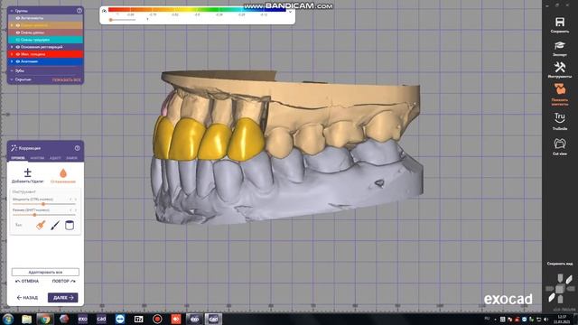Adjust the color scale transparency slider
This screenshot has width=578, height=325.
110,20
